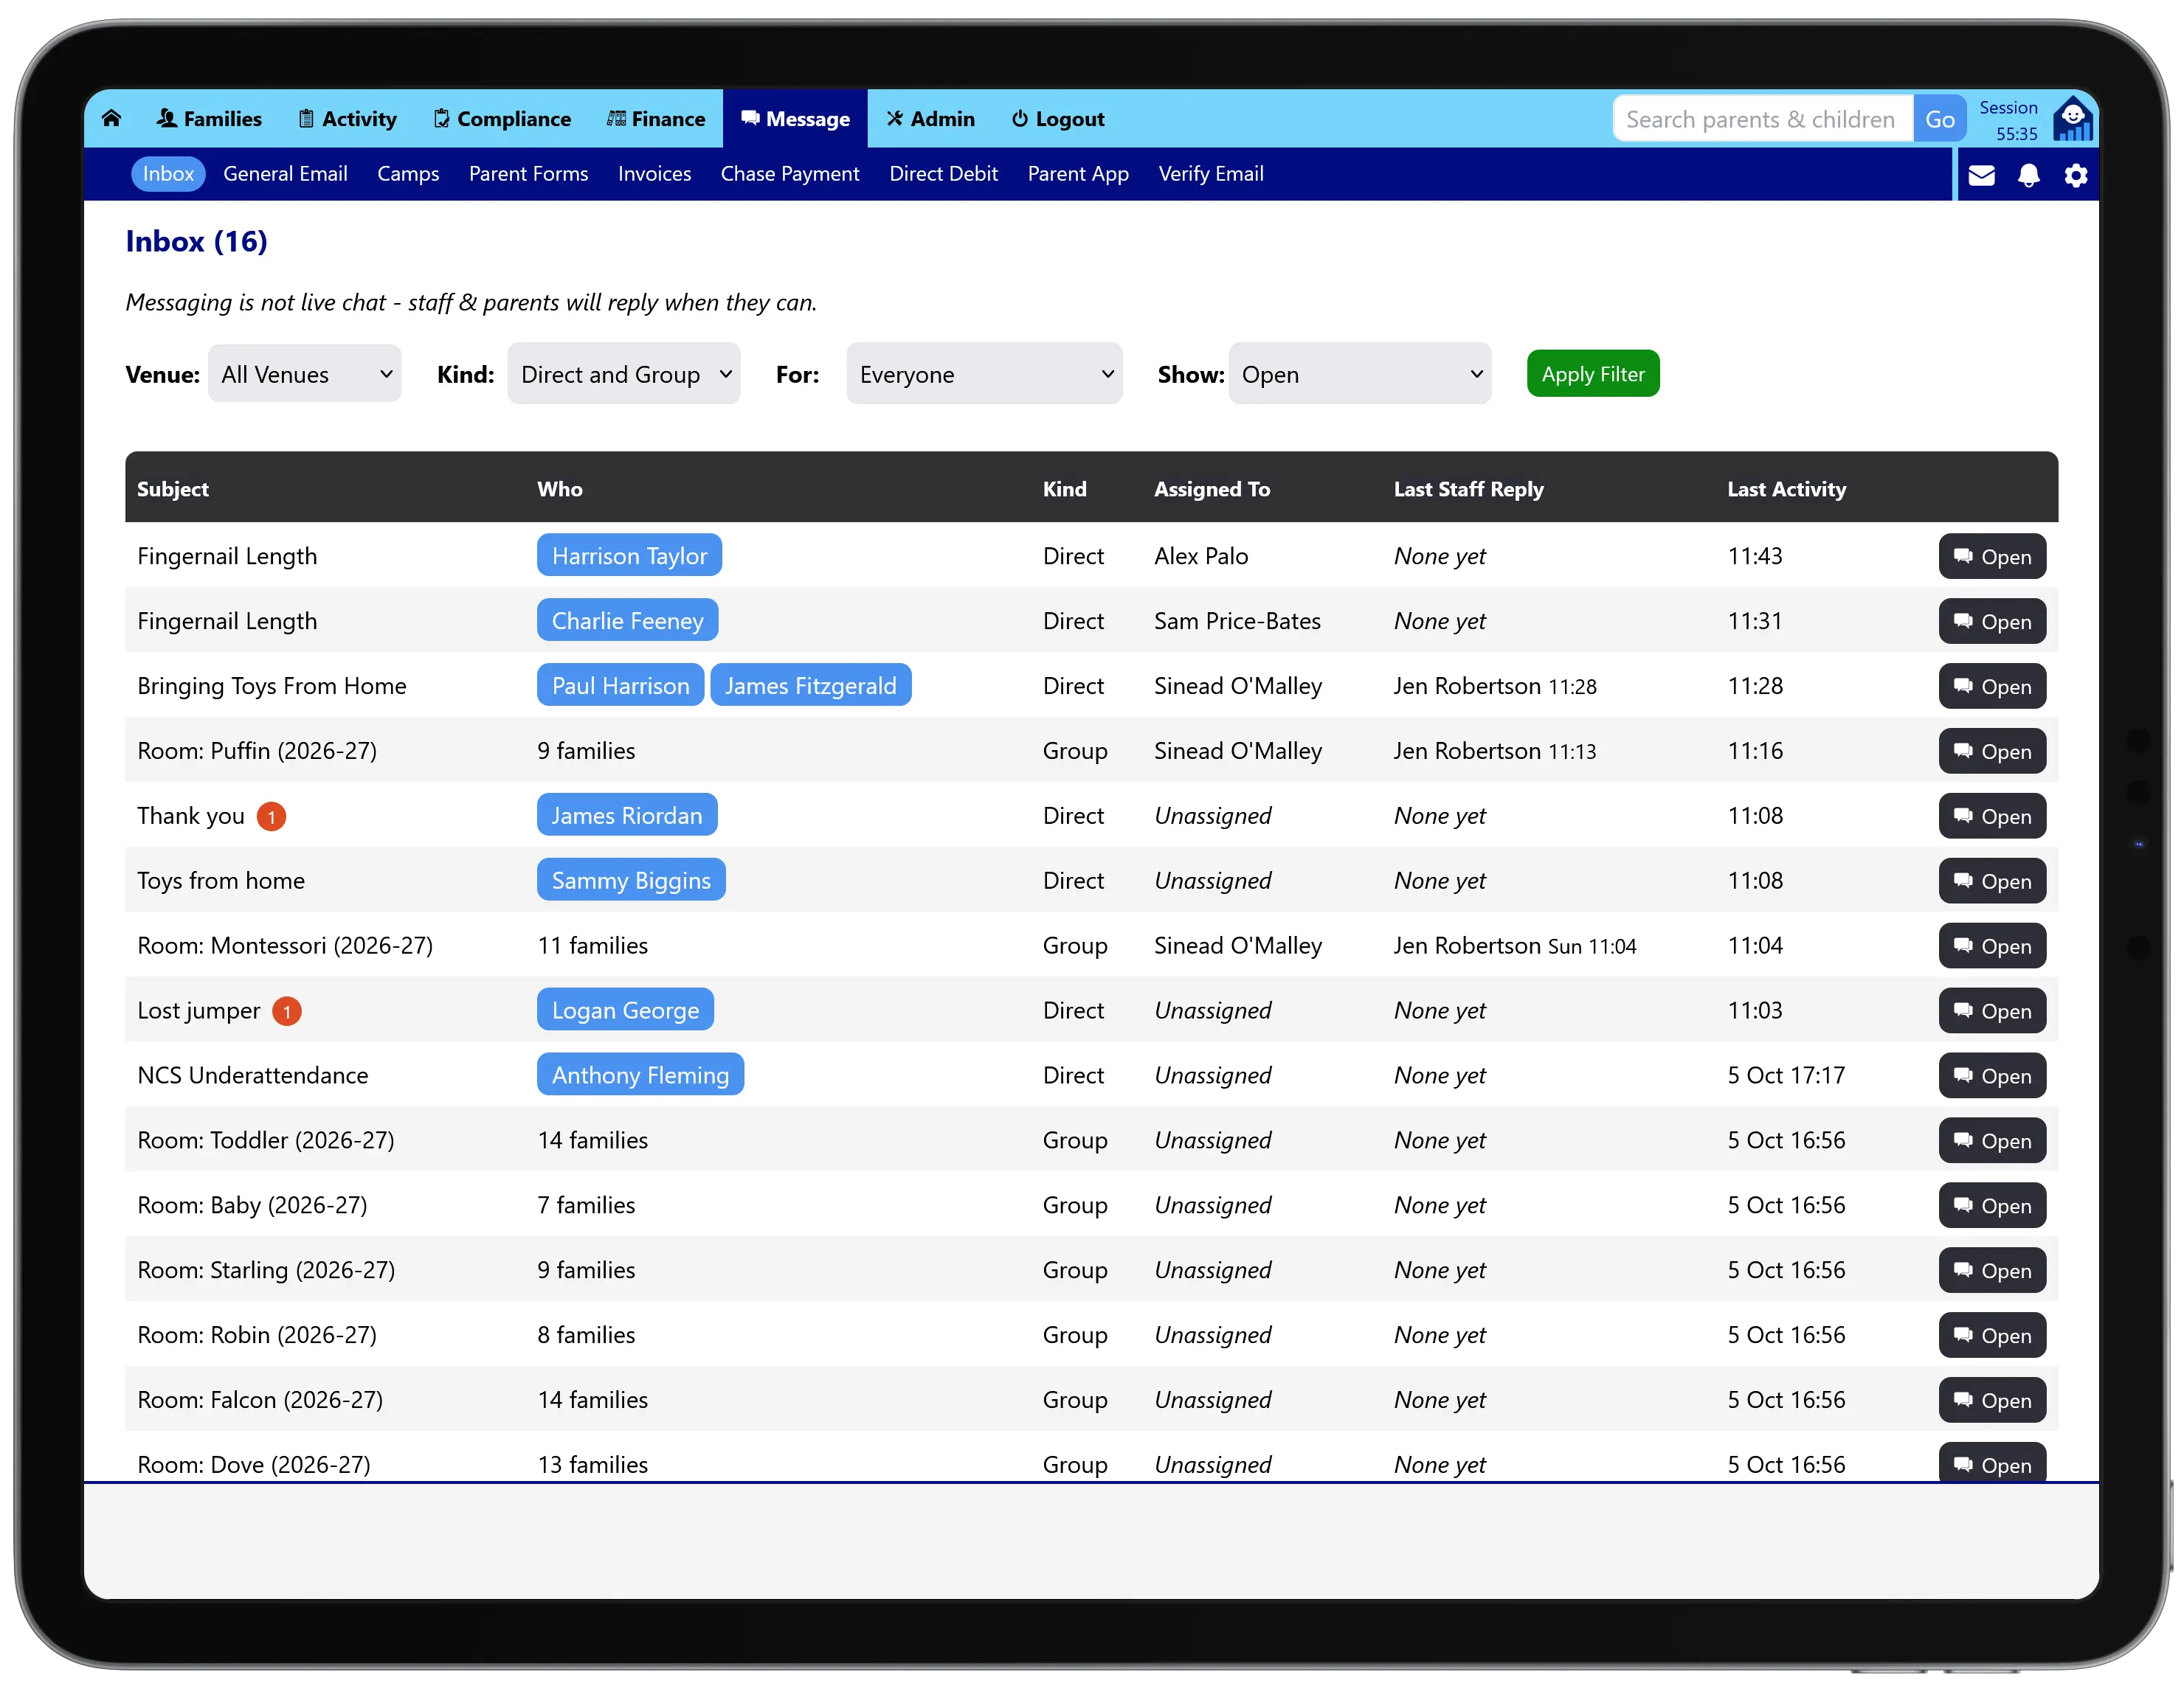Click the Anthony Fleming name tag
This screenshot has width=2184, height=1689.
pyautogui.click(x=640, y=1075)
